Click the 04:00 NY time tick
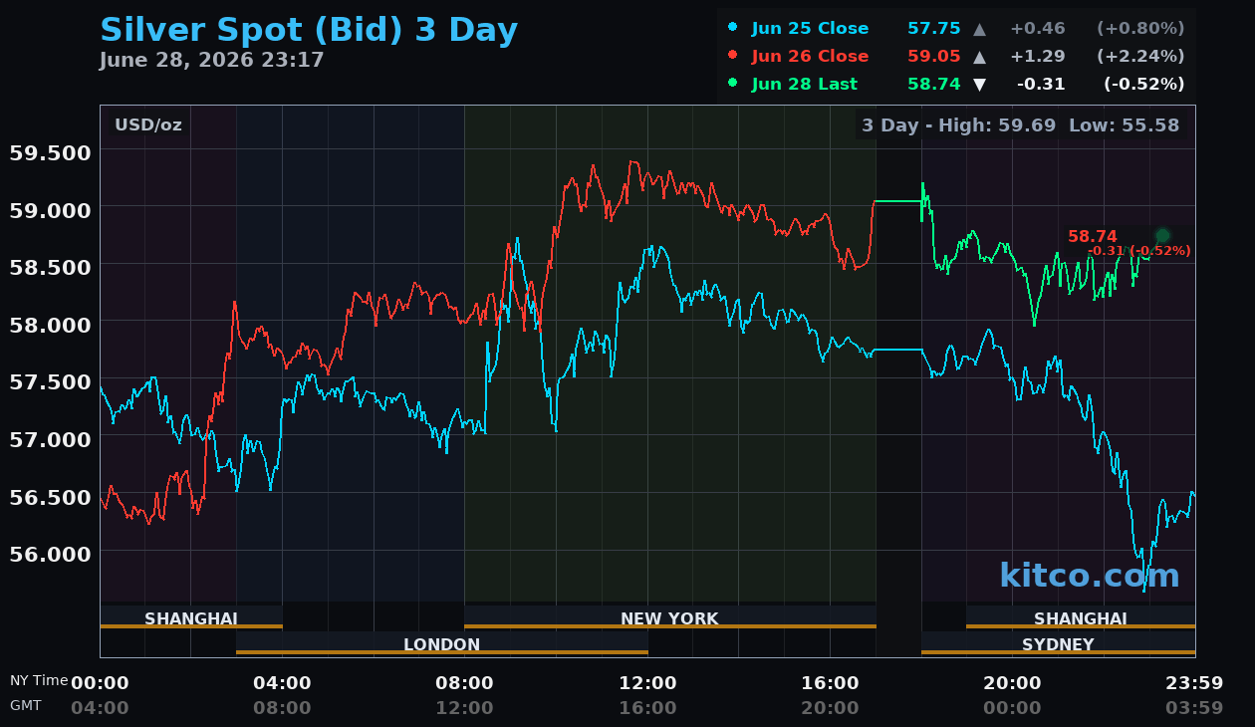The height and width of the screenshot is (727, 1255). click(282, 683)
